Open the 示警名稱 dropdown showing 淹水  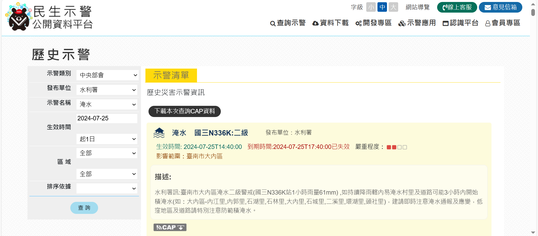[107, 104]
